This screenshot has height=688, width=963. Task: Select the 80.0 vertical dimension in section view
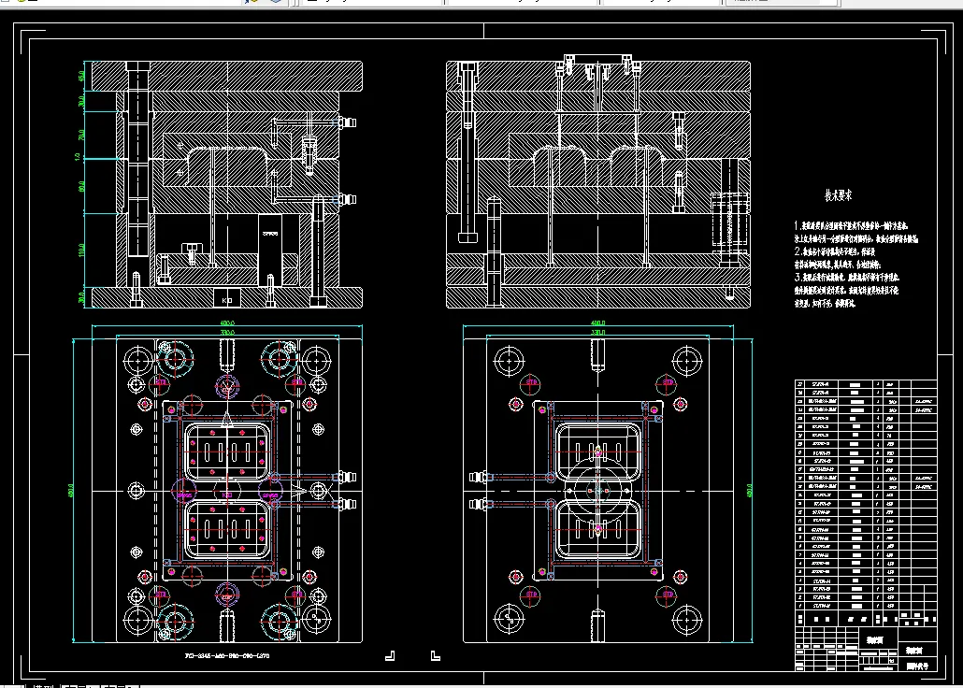point(81,186)
